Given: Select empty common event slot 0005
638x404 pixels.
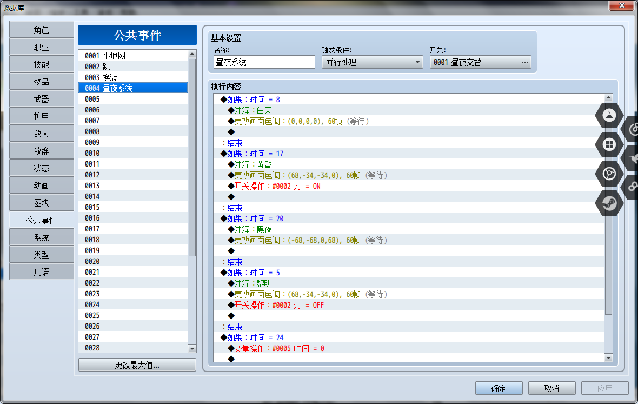Looking at the screenshot, I should 133,99.
